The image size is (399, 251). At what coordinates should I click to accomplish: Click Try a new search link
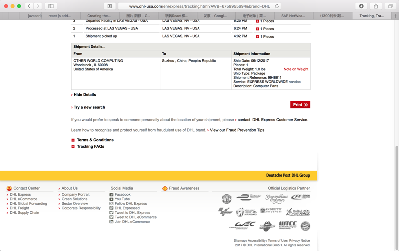click(x=89, y=107)
